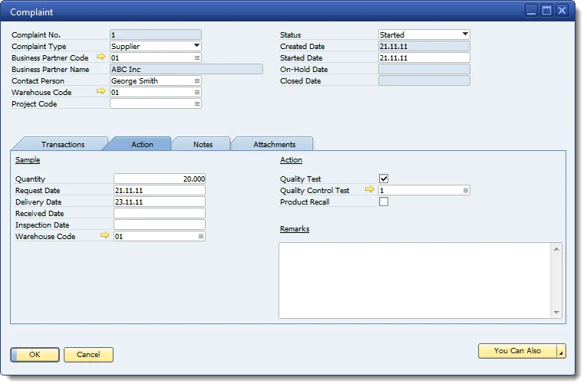Check the Product Recall checkbox
The height and width of the screenshot is (387, 587).
384,202
